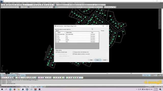Click the Paste icon in toolbar

click(20, 5)
